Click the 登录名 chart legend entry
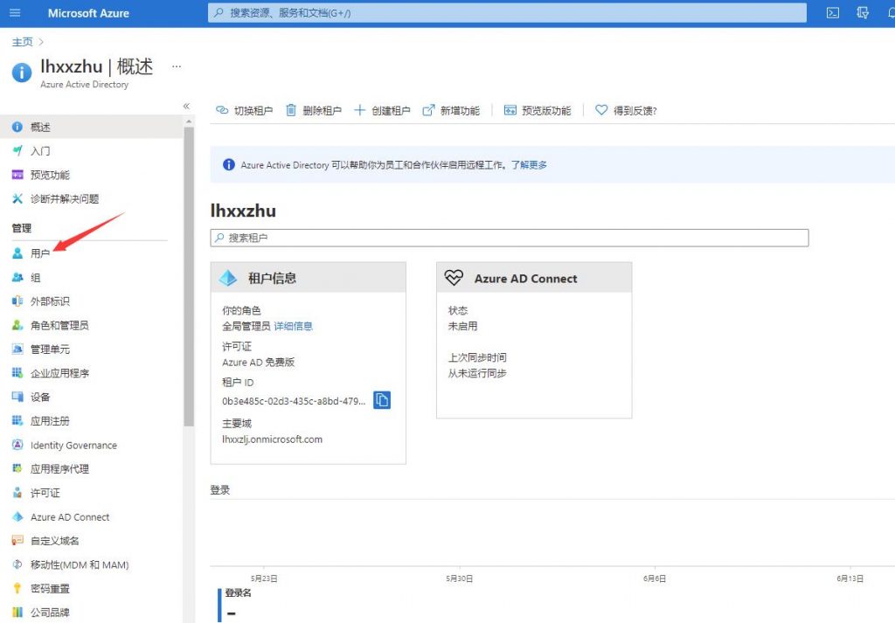This screenshot has height=623, width=895. tap(238, 592)
